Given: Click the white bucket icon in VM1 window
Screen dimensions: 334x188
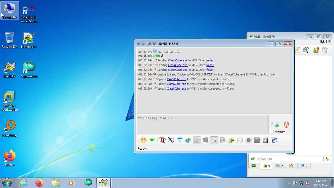Looking at the screenshot, I should pos(325,50).
